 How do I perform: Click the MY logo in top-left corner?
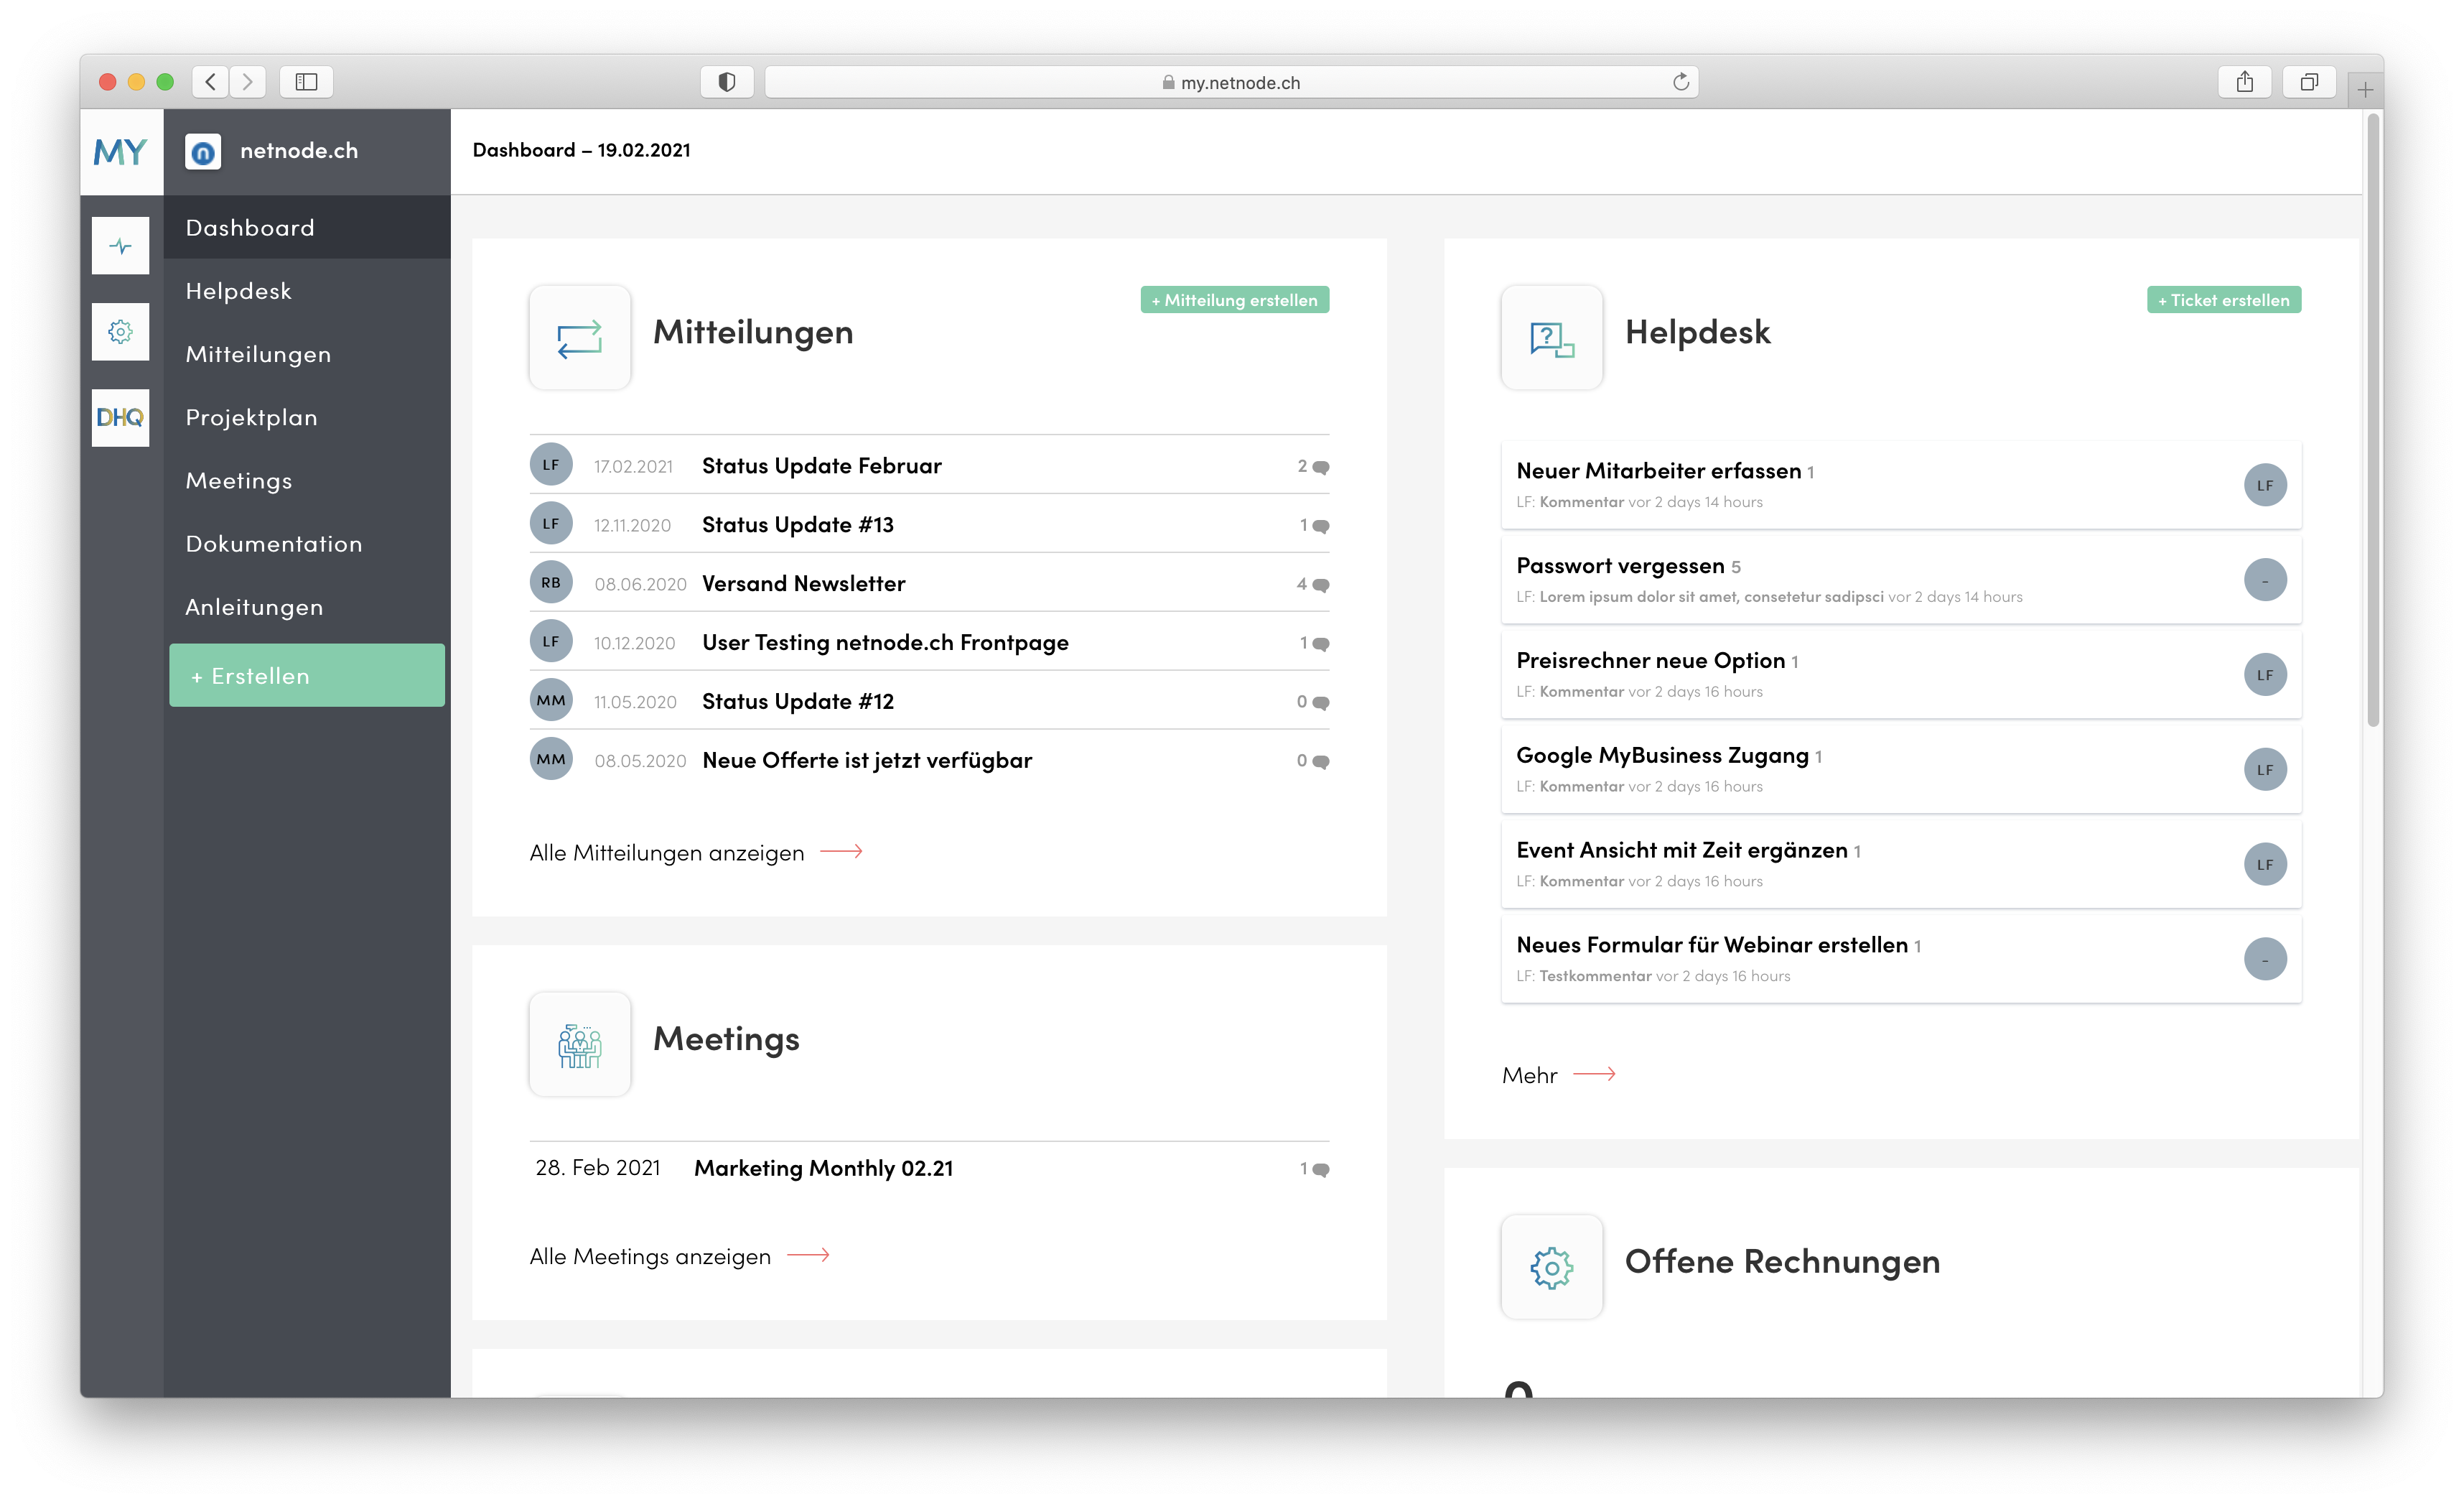pos(120,152)
